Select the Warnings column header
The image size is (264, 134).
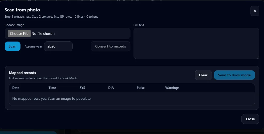click(172, 88)
